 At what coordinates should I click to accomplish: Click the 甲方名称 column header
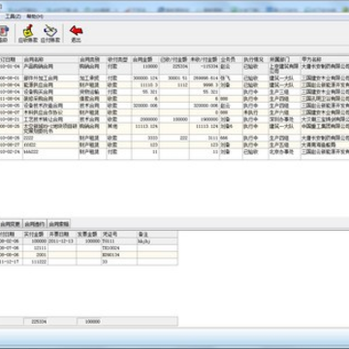[325, 60]
